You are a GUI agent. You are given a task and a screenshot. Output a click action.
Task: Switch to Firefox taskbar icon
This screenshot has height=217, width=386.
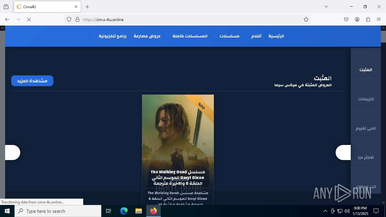point(153,211)
